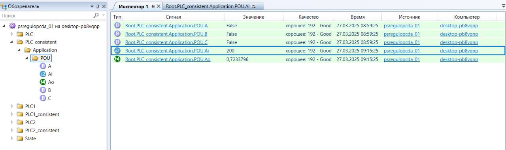Select boolean signal B icon in tree
This screenshot has height=150, width=506.
pos(43,90)
